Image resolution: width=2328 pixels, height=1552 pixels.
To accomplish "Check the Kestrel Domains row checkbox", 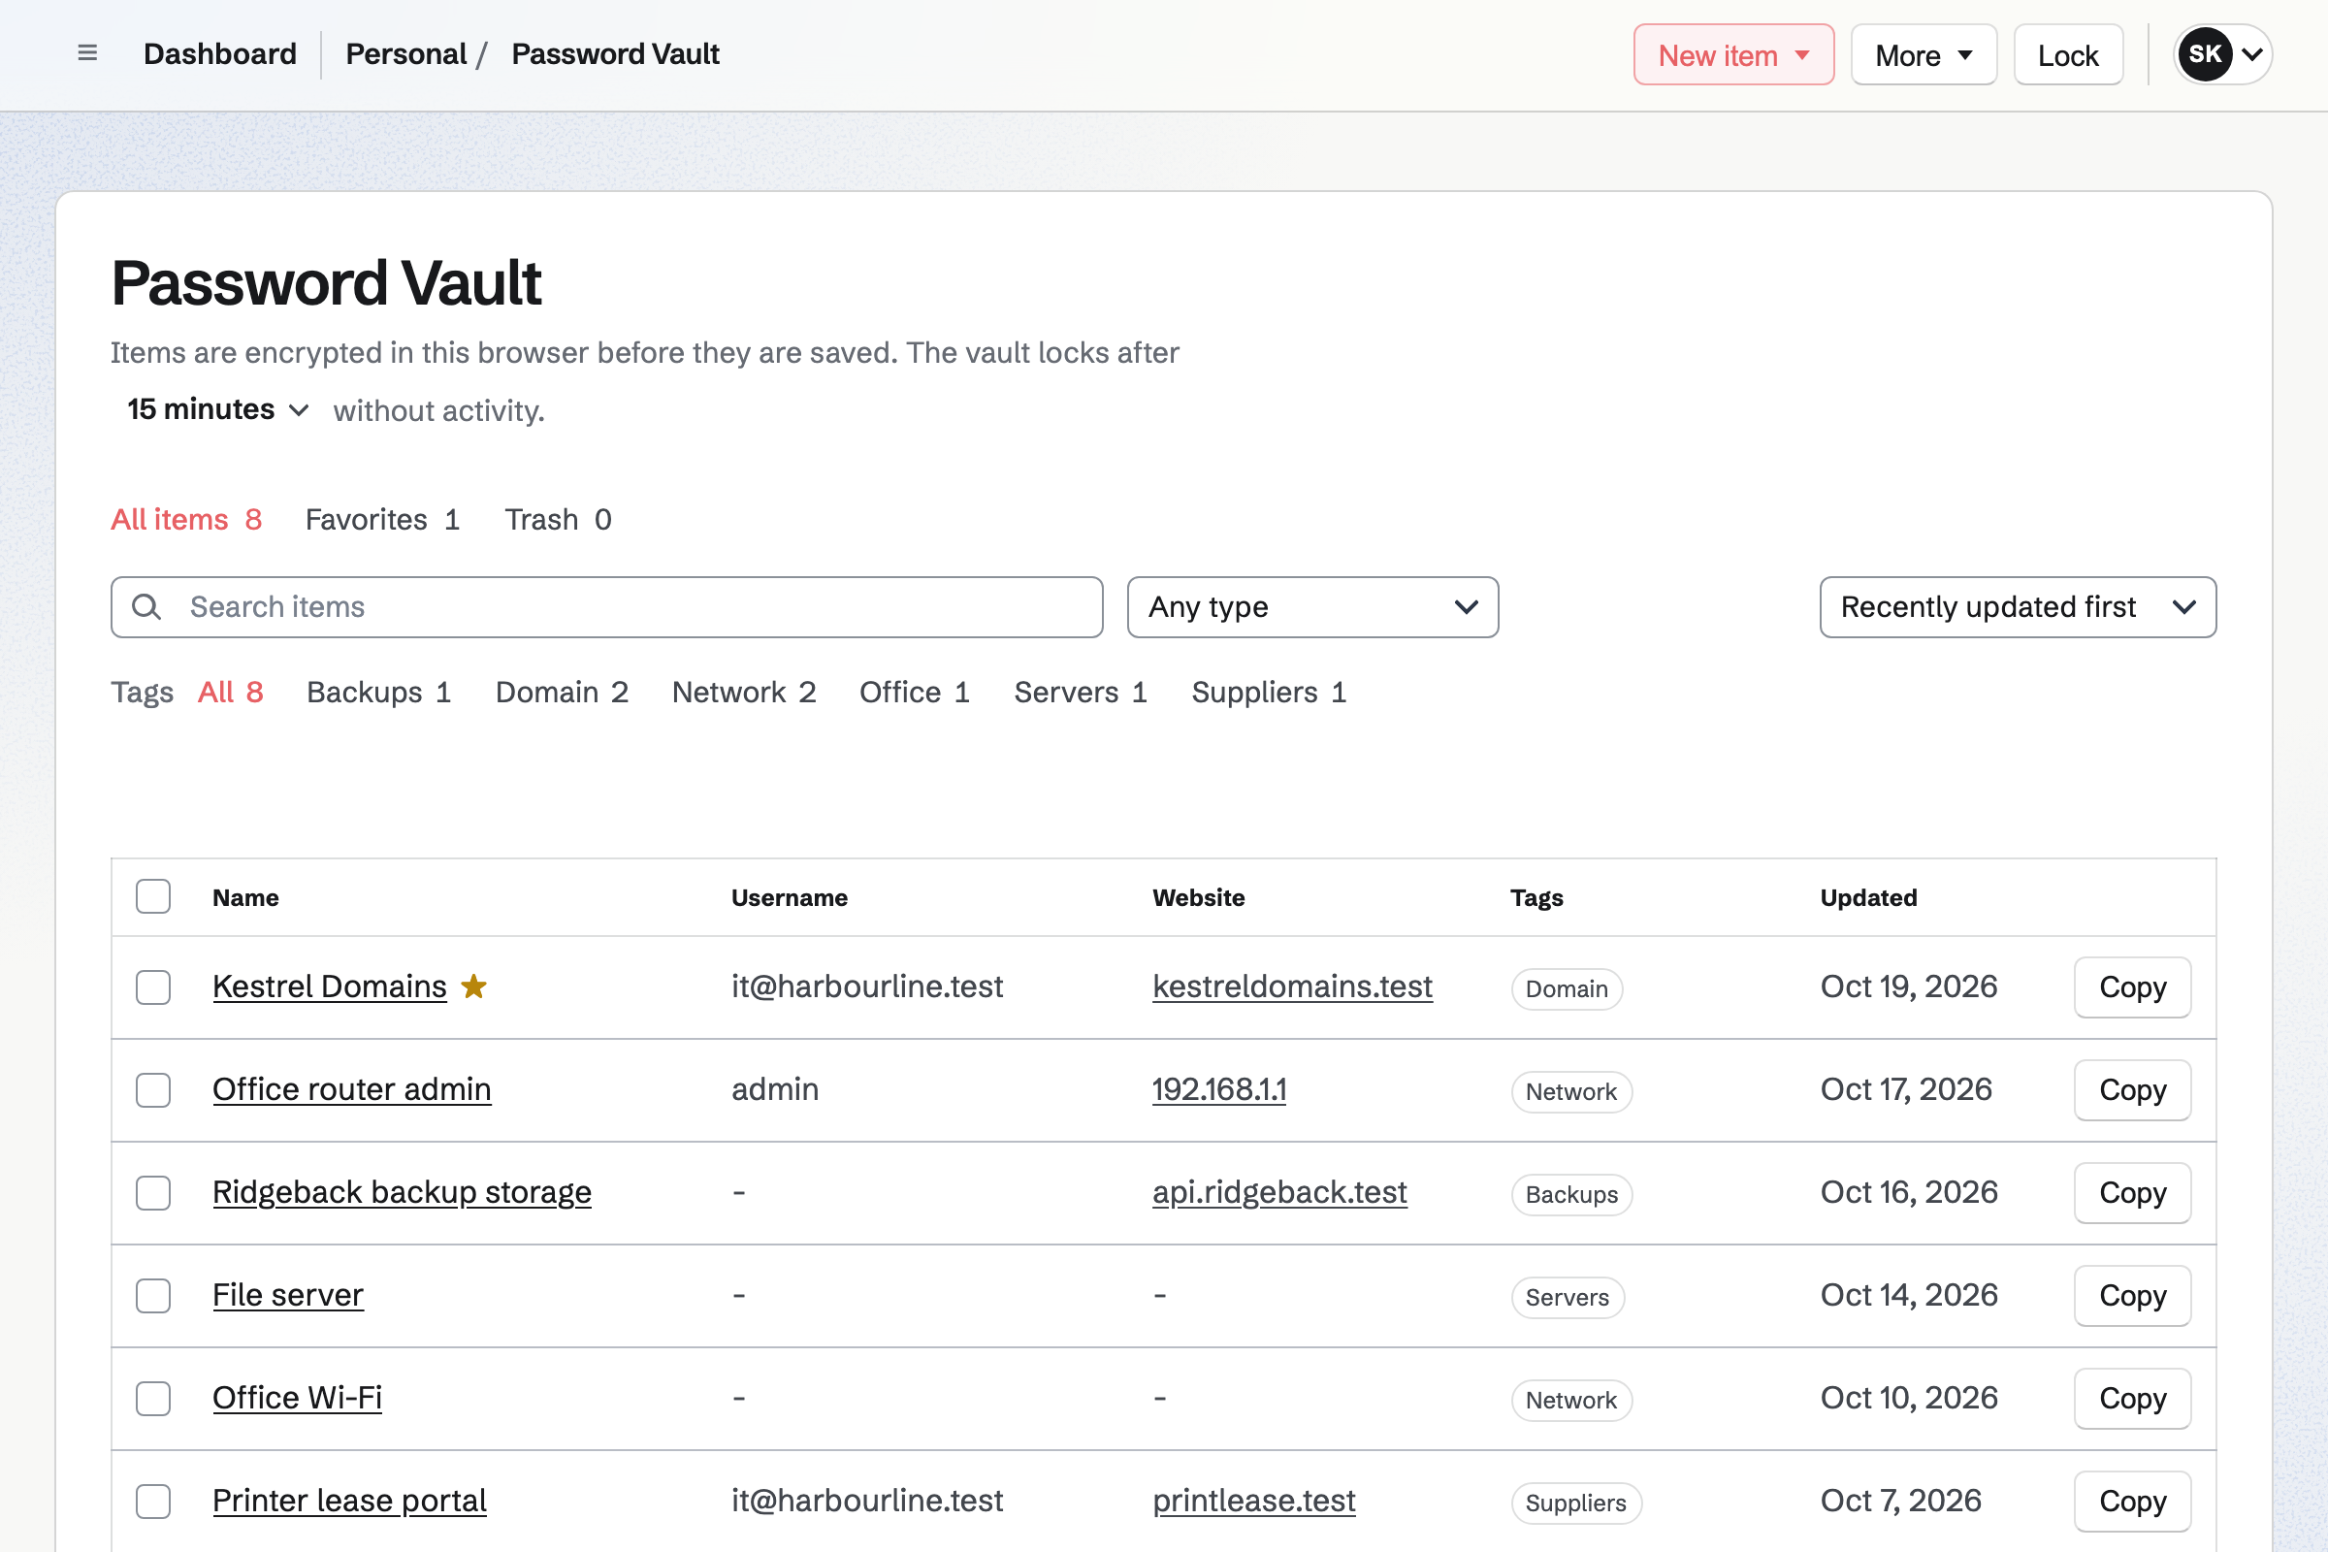I will point(153,986).
